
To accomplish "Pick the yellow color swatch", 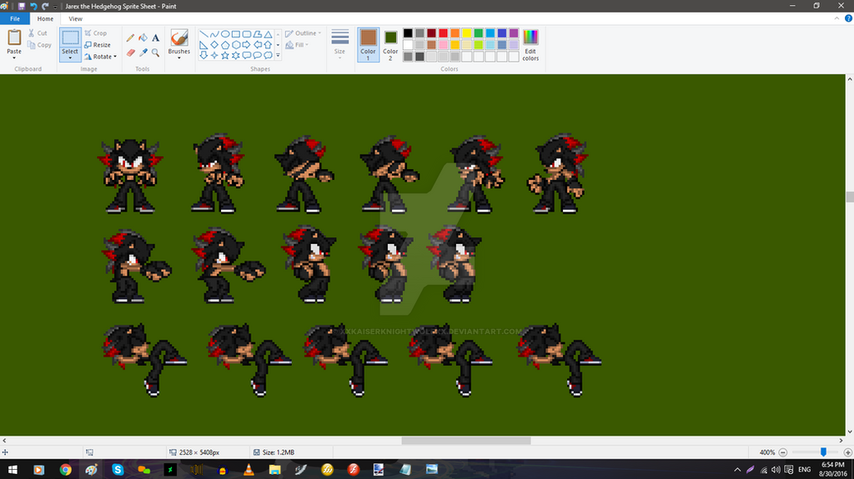I will (467, 33).
